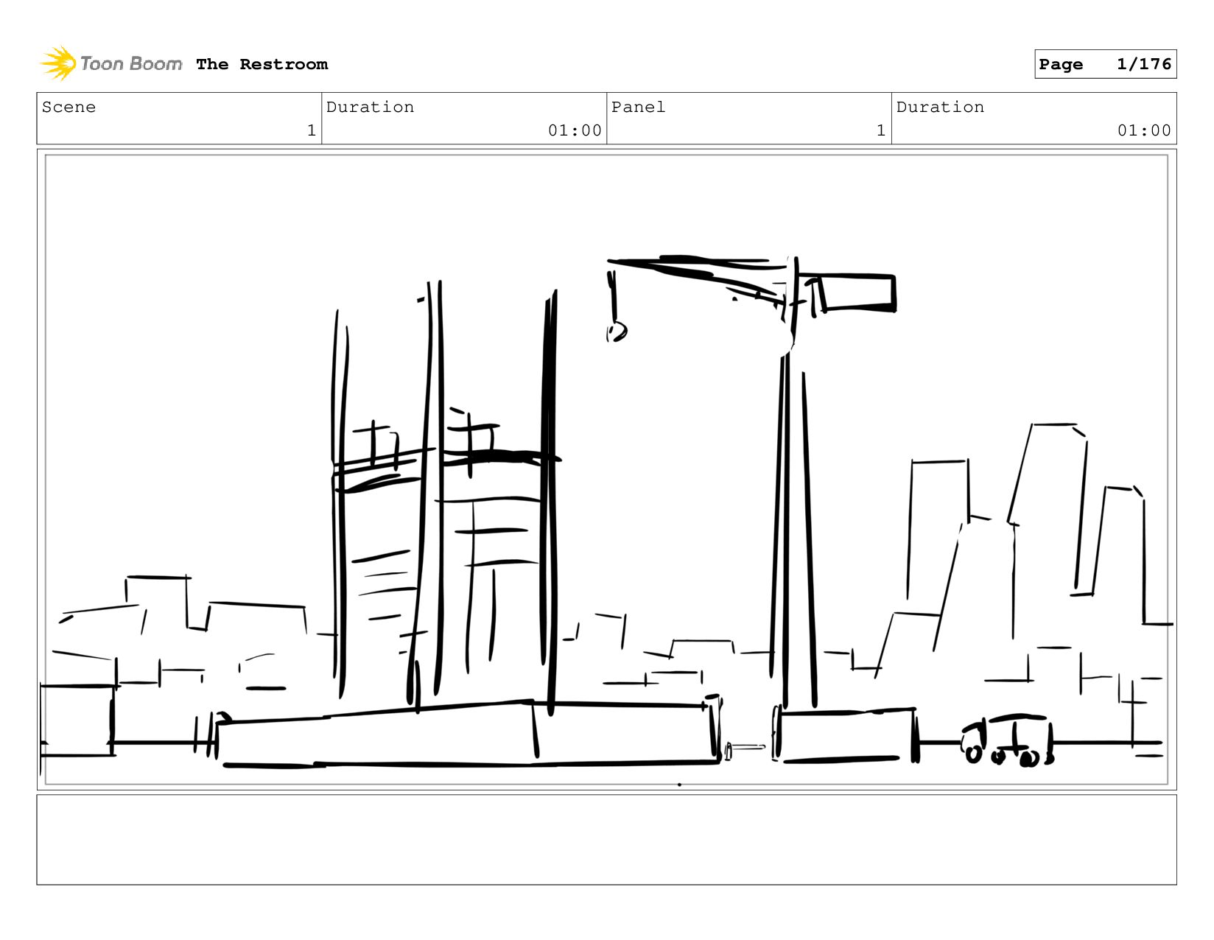Select the panel number value "1" under Panel
1214x940 pixels.
pyautogui.click(x=880, y=130)
